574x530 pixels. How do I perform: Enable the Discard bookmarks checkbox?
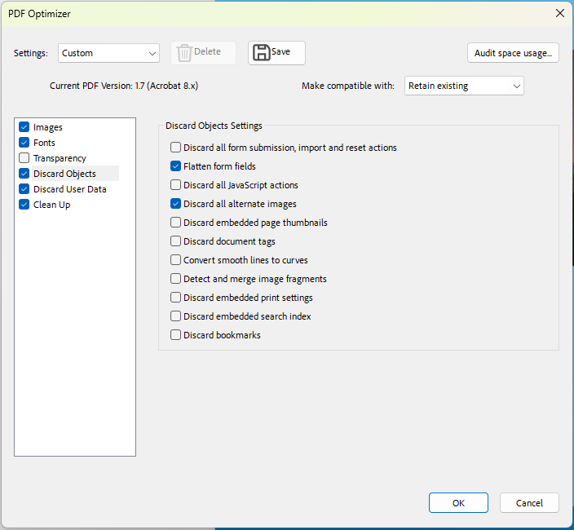[x=176, y=335]
